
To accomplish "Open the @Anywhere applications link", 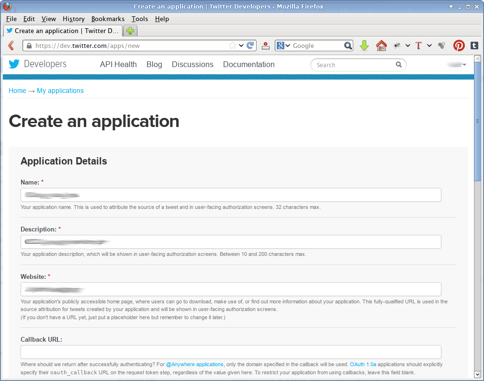I will 194,364.
